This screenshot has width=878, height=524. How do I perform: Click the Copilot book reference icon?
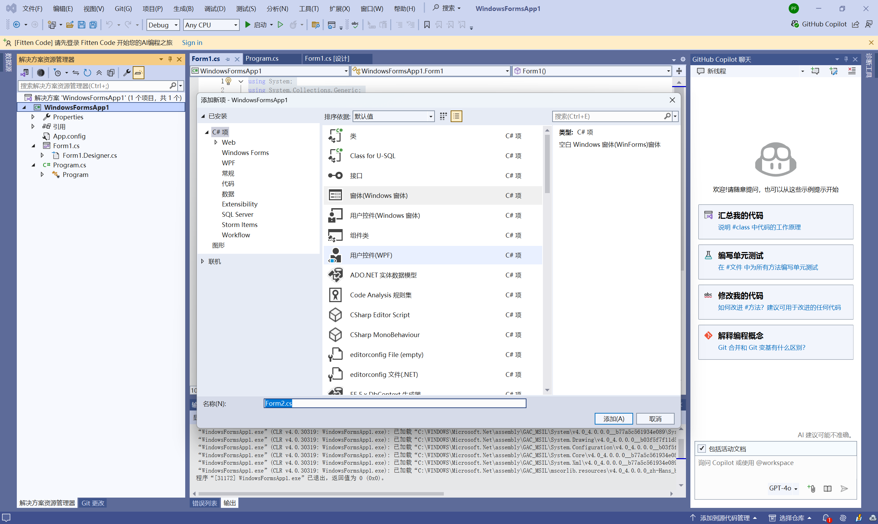click(x=828, y=488)
